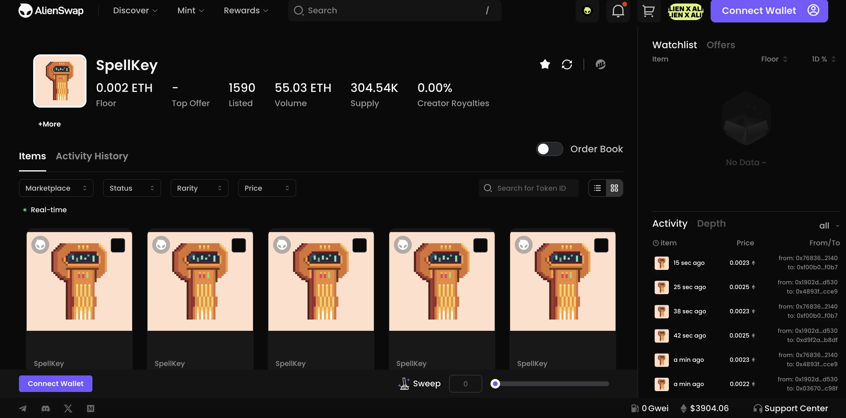Expand the Status filter dropdown
The image size is (846, 418).
click(132, 188)
